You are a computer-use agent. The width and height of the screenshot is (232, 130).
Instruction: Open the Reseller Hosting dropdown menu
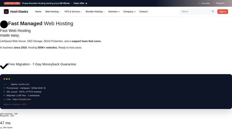pyautogui.click(x=95, y=12)
